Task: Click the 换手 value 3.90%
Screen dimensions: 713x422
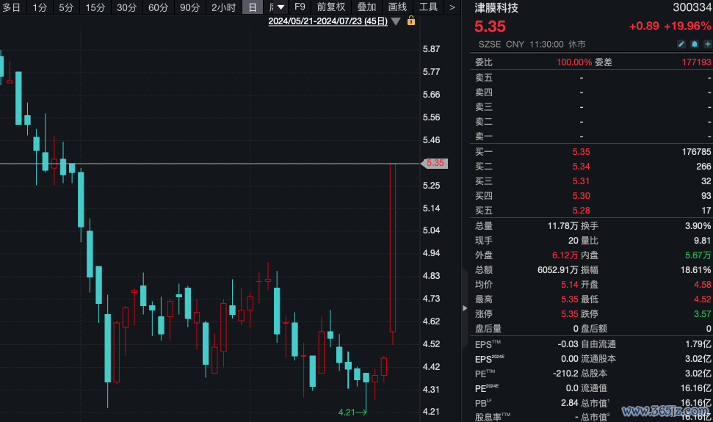Action: coord(698,226)
